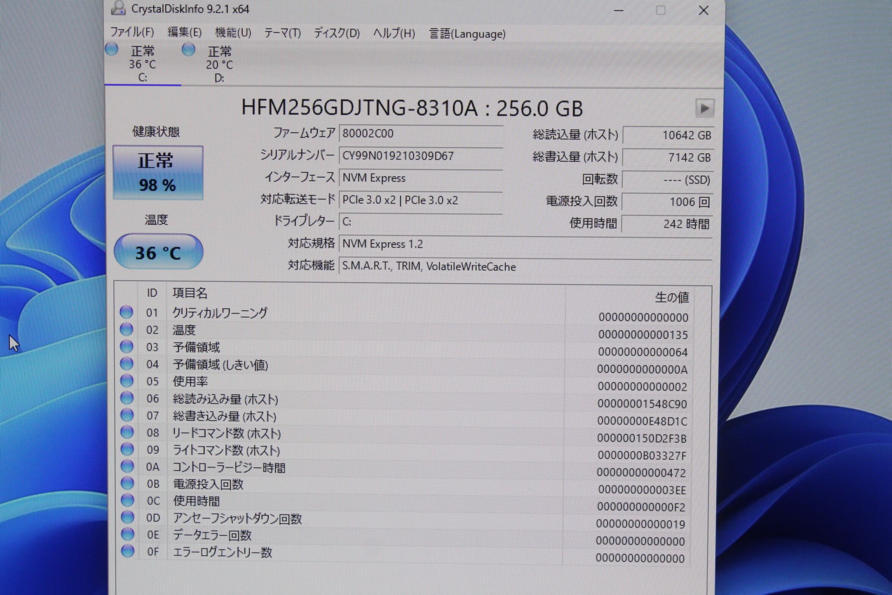Image resolution: width=892 pixels, height=595 pixels.
Task: Open the ヘルプ(H) menu
Action: (x=394, y=34)
